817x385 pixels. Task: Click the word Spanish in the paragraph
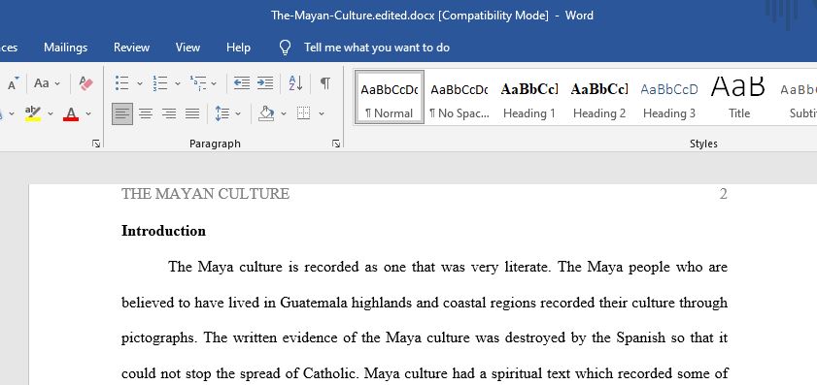[x=641, y=337]
